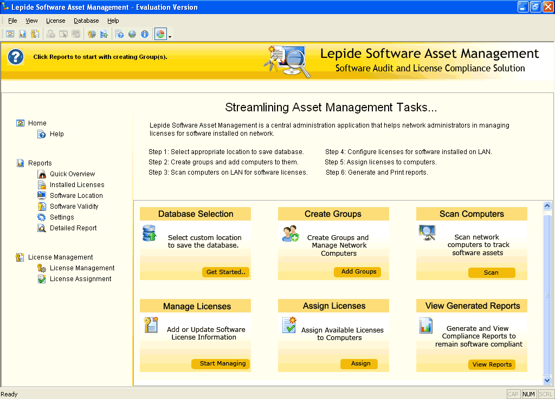Image resolution: width=555 pixels, height=399 pixels.
Task: Open the Database menu
Action: 86,20
